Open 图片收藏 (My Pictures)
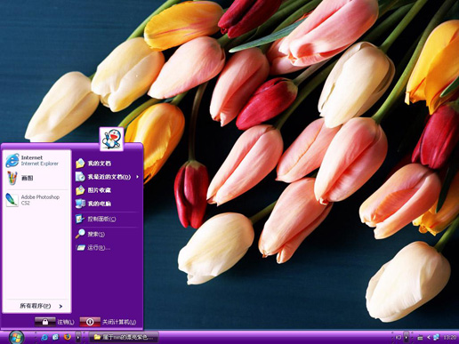The width and height of the screenshot is (459, 344). click(x=107, y=190)
